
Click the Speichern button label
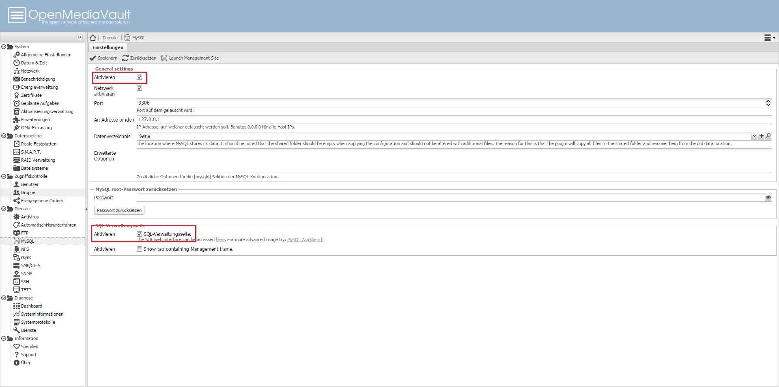click(108, 58)
